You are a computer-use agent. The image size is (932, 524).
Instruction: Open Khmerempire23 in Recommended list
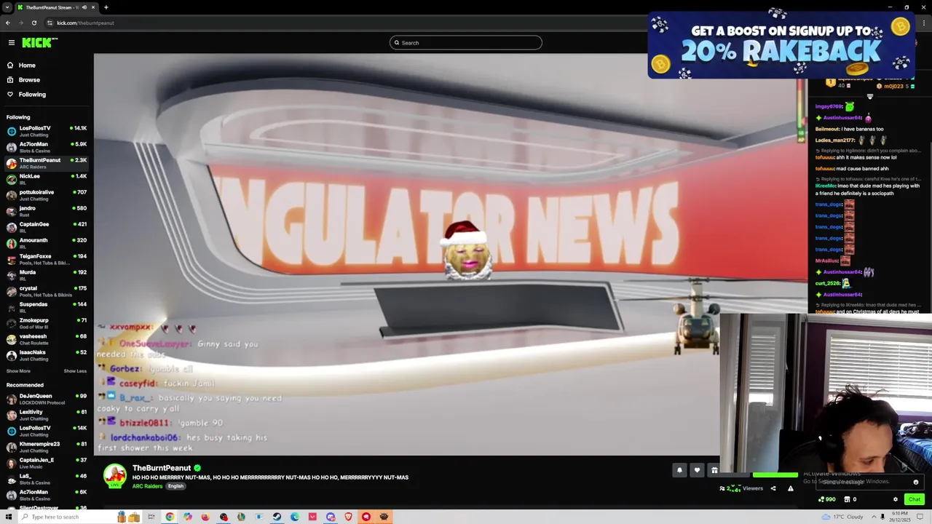click(47, 447)
